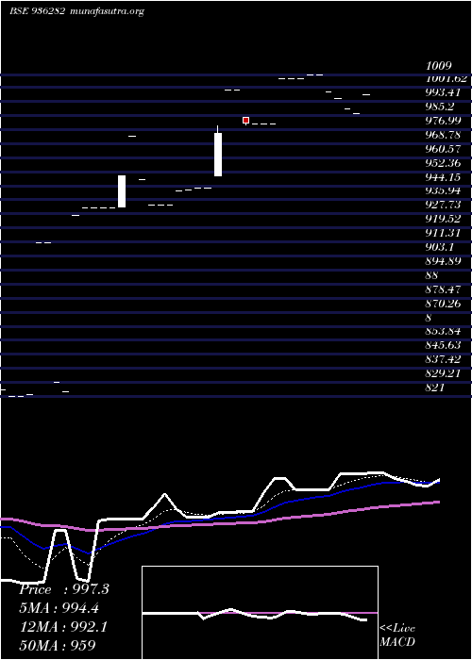Click the 960.57 price axis label
Image resolution: width=472 pixels, height=660 pixels.
pos(443,149)
